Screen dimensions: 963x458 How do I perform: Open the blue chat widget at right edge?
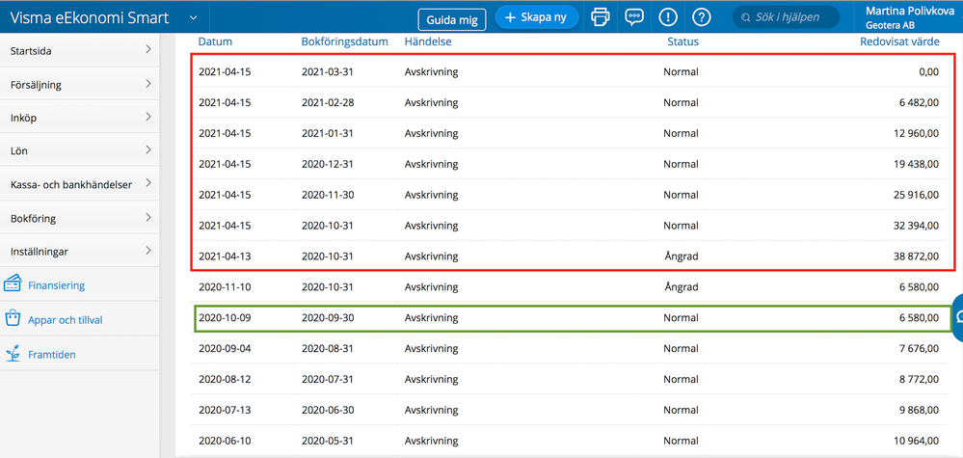click(x=956, y=317)
